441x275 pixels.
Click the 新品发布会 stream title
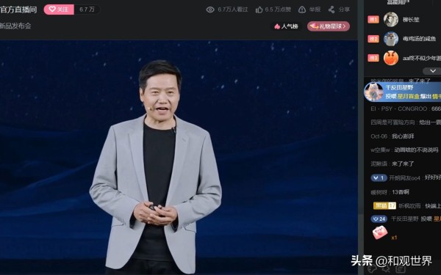tap(15, 26)
